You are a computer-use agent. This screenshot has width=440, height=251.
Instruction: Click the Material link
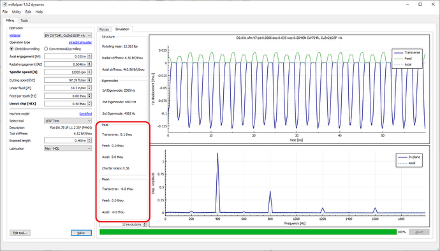15,35
